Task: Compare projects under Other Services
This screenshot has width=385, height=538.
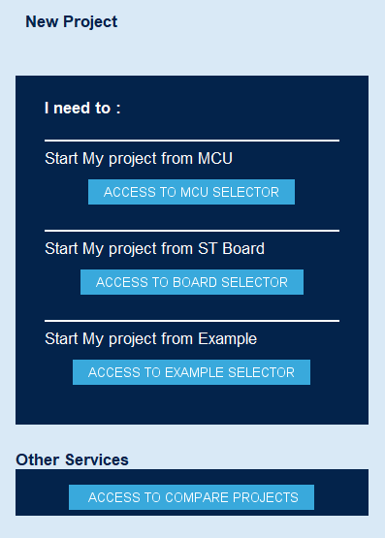Action: pos(191,497)
